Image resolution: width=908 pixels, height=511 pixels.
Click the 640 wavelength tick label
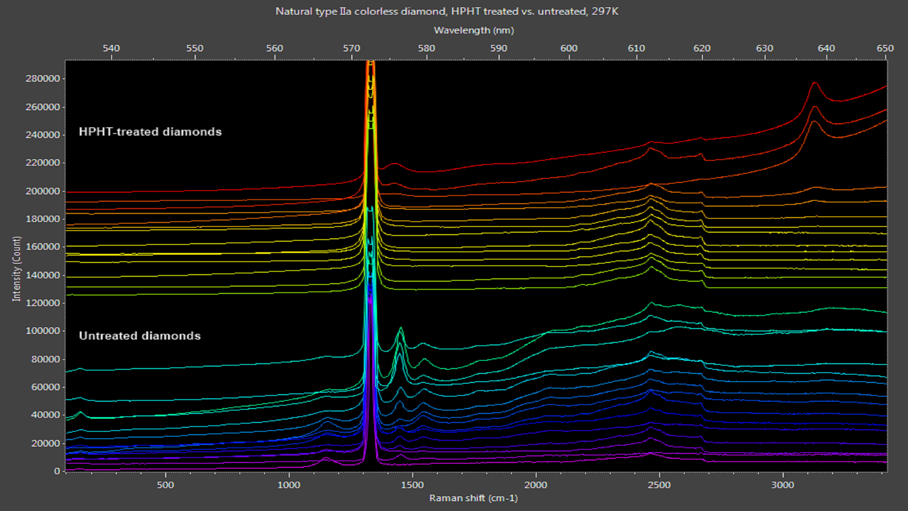point(826,48)
